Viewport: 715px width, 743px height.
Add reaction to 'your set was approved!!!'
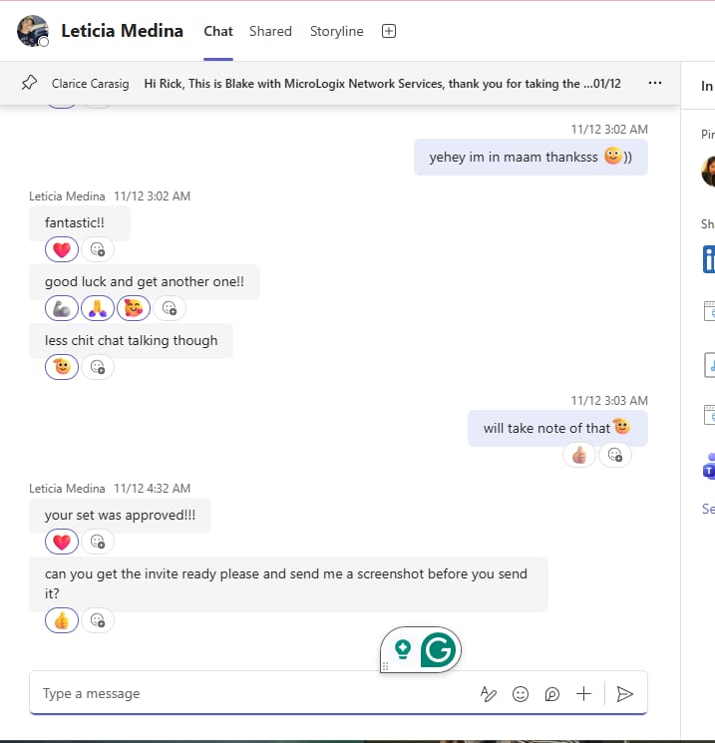pyautogui.click(x=98, y=542)
